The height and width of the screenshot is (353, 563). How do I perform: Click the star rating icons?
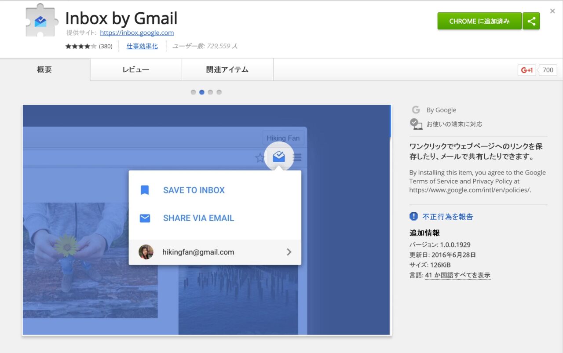coord(80,46)
